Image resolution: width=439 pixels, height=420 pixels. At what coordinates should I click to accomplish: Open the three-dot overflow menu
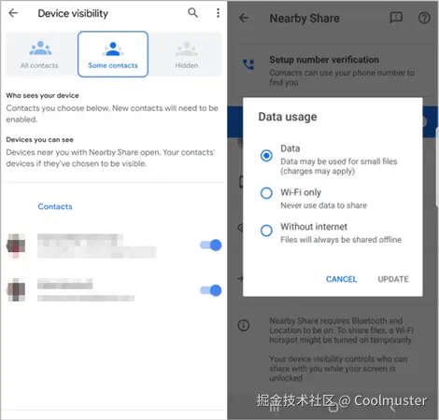[x=218, y=13]
